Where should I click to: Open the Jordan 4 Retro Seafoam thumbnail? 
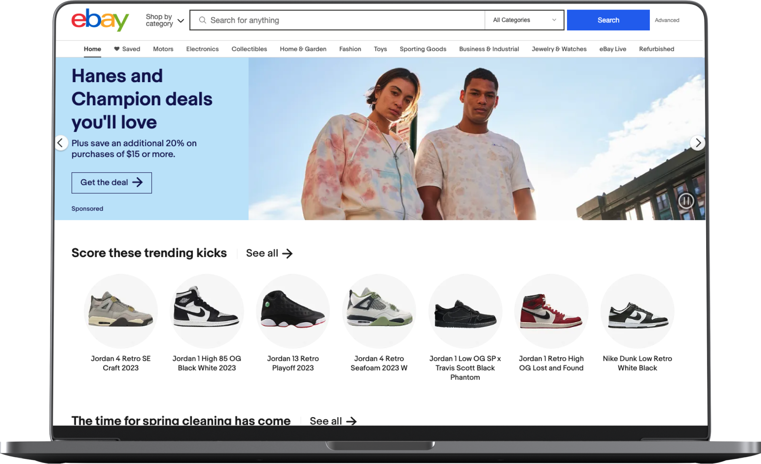click(379, 311)
